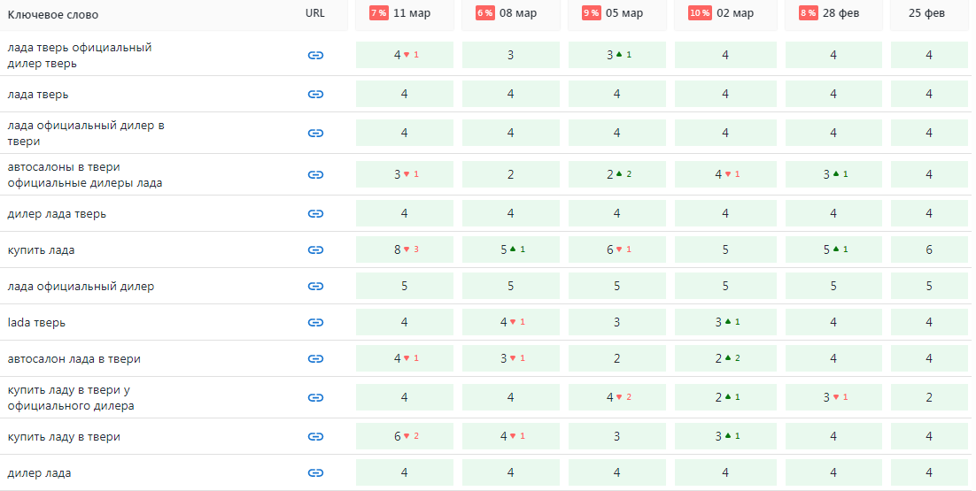The width and height of the screenshot is (976, 491).
Task: Click 02 мар cell for 'lada тверь'
Action: 725,323
